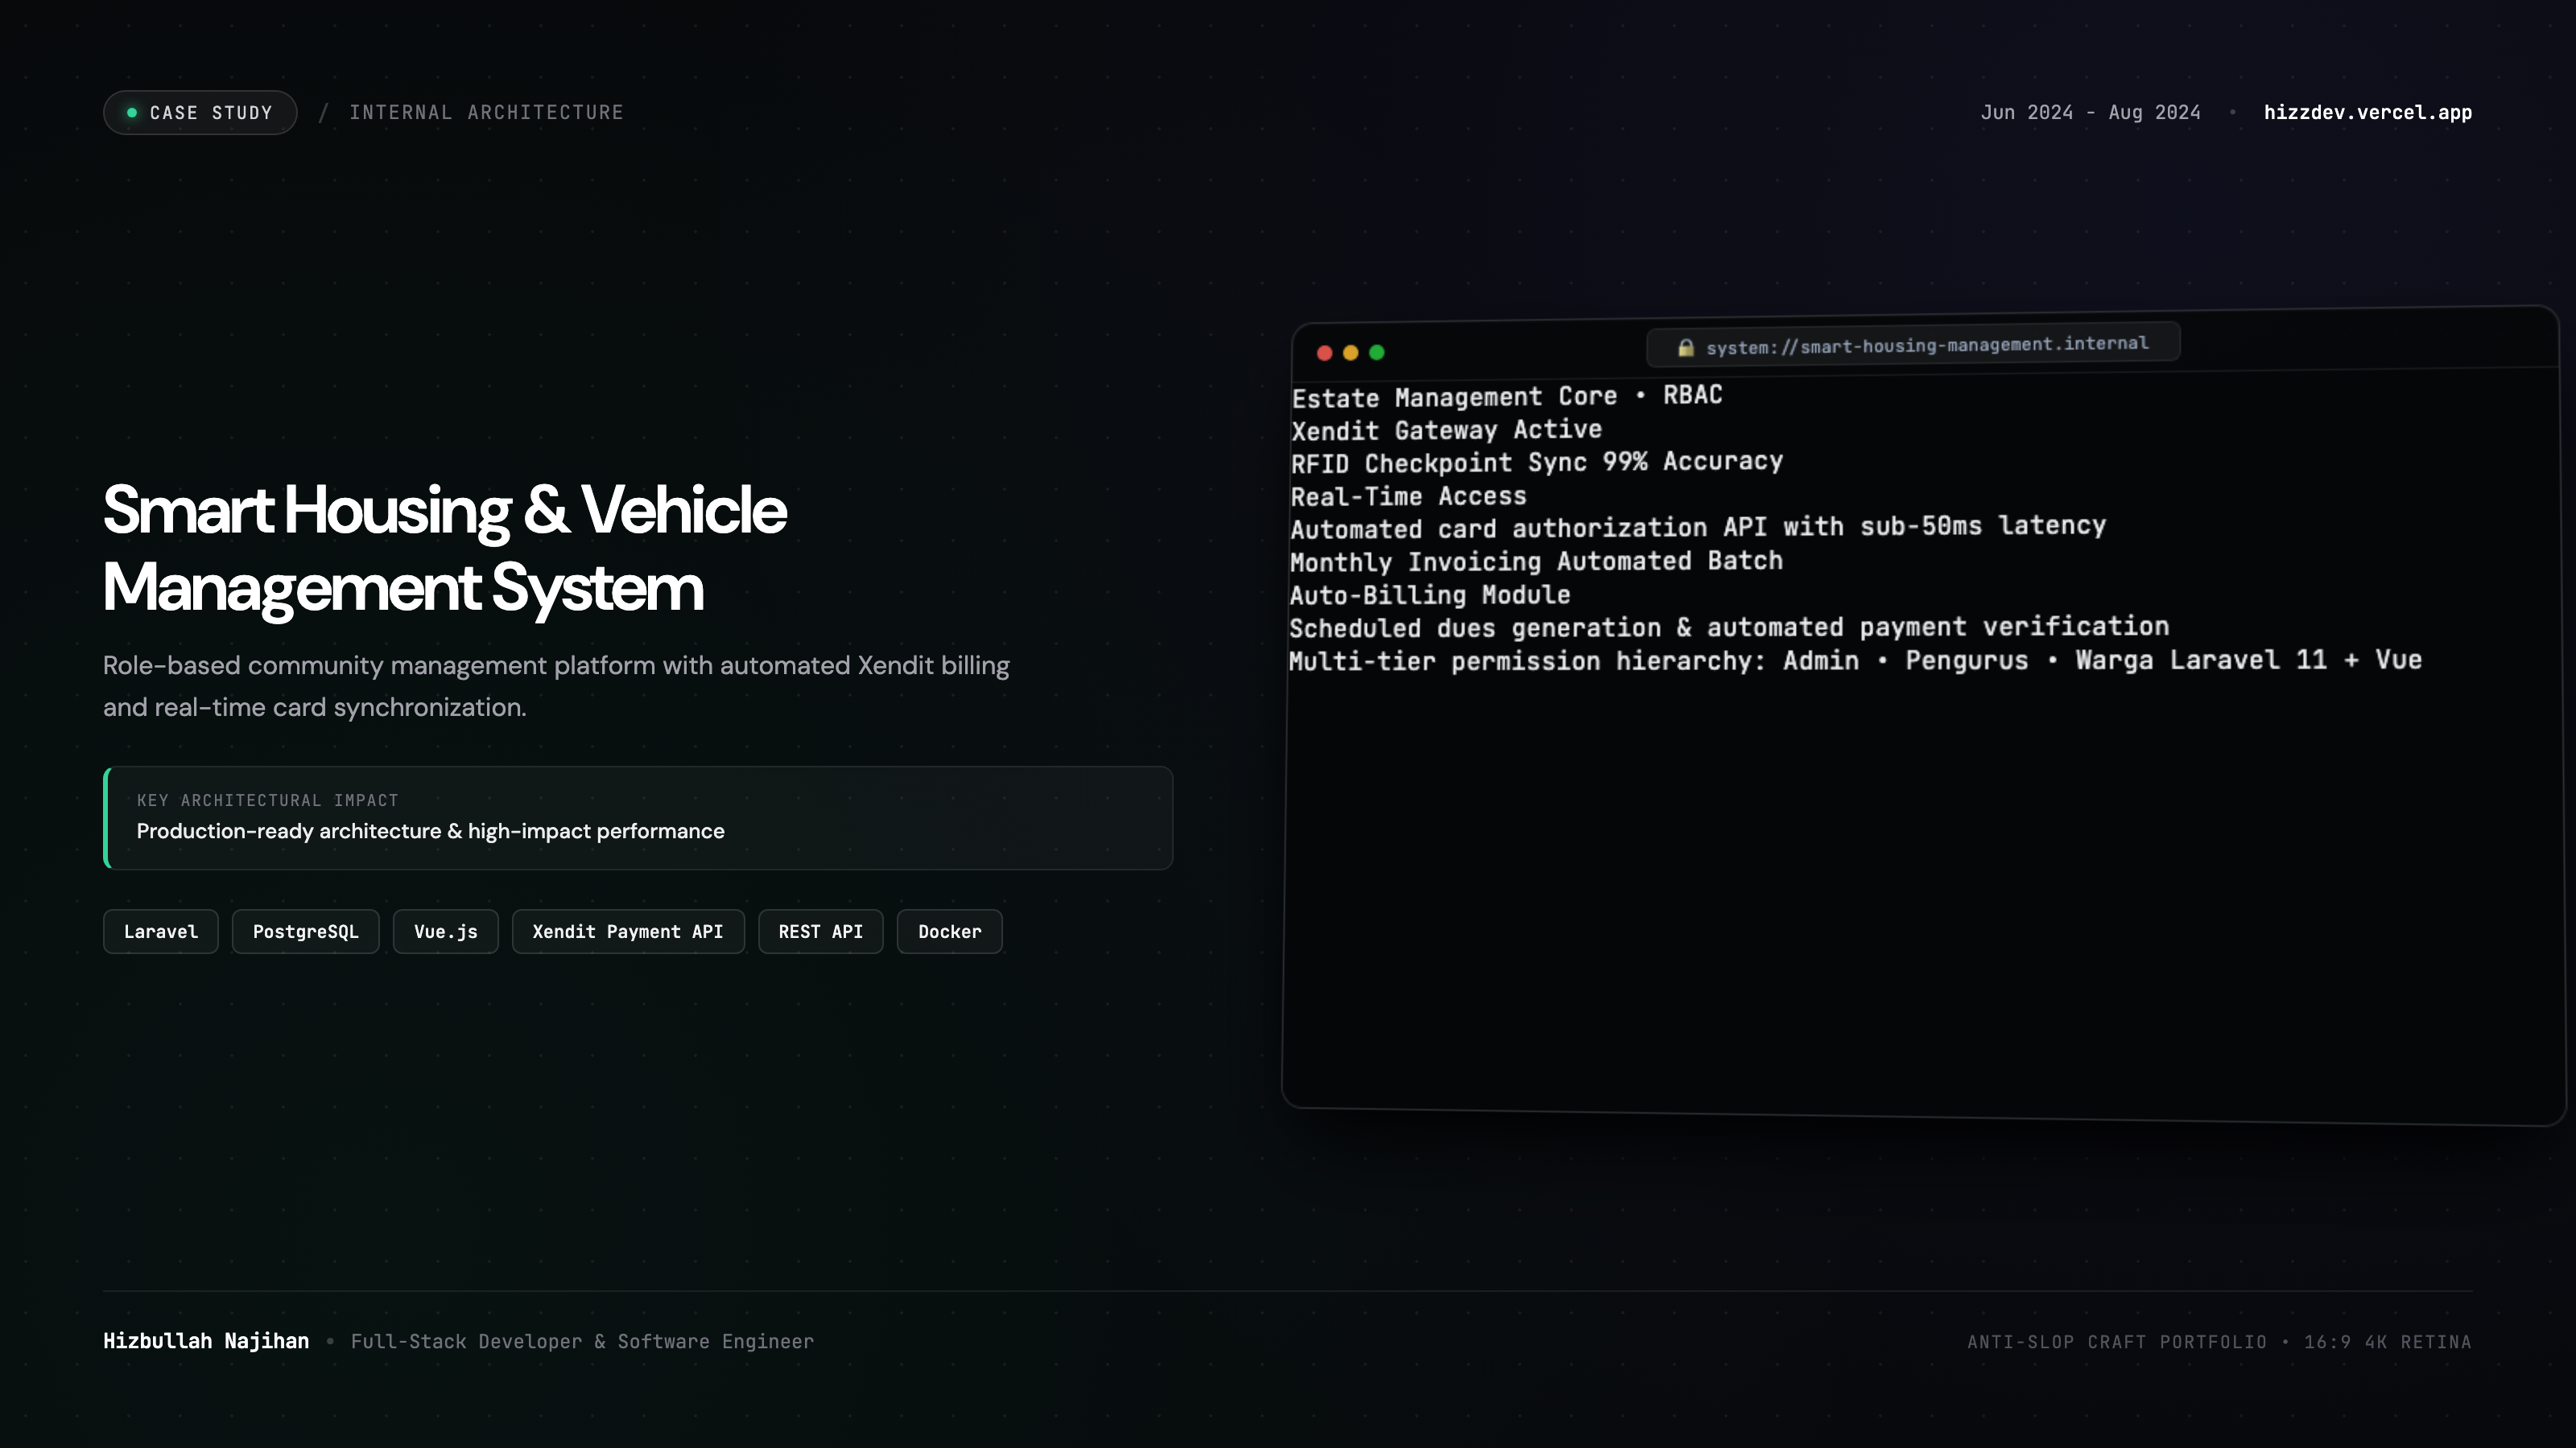Click the CASE STUDY pill badge
2576x1448 pixels.
tap(200, 113)
